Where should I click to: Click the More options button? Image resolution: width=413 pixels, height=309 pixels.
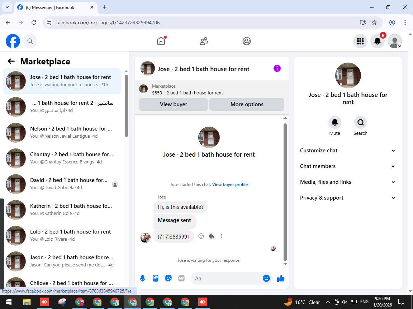click(x=247, y=104)
